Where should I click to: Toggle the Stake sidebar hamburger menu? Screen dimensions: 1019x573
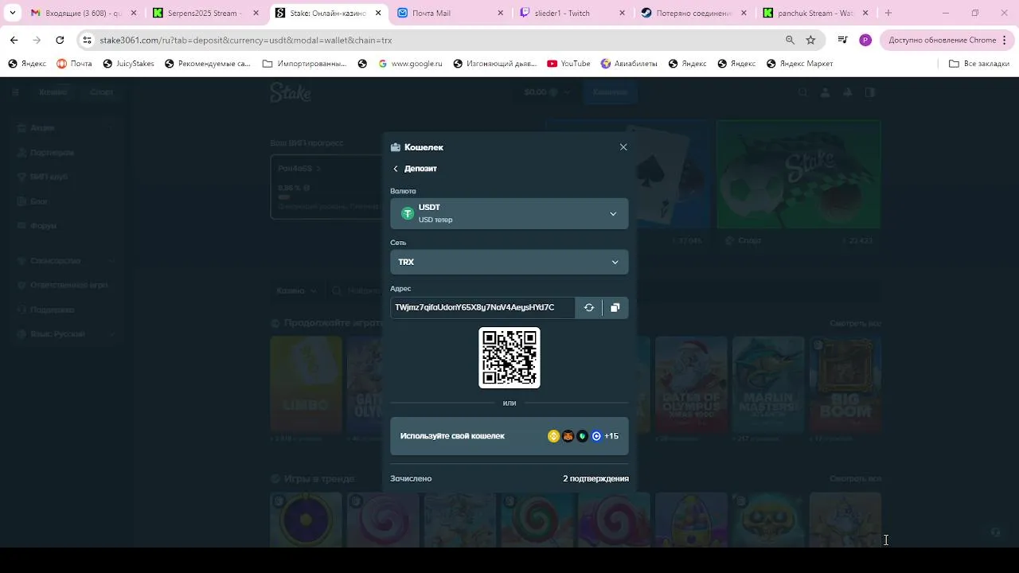[15, 92]
